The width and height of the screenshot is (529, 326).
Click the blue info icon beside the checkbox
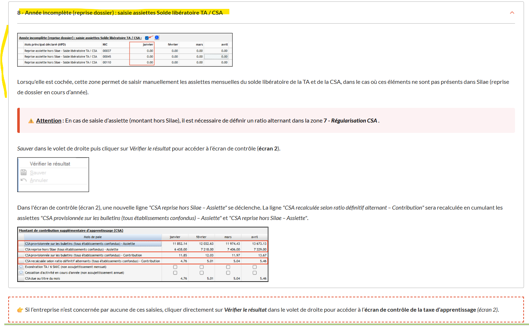point(157,37)
